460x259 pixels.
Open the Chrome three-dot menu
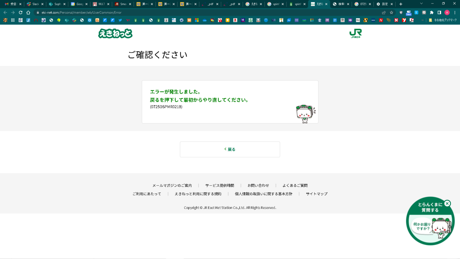pyautogui.click(x=455, y=12)
